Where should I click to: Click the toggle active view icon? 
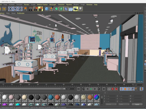[x=142, y=13]
